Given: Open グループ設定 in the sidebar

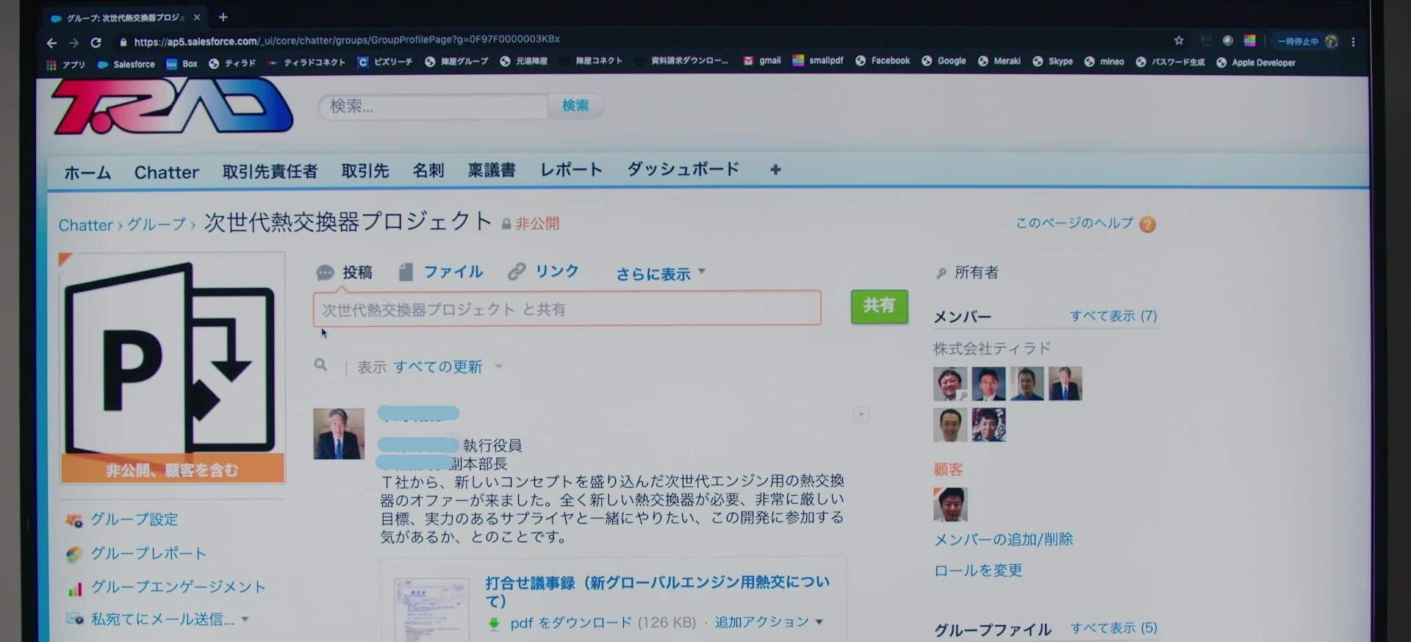Looking at the screenshot, I should (134, 519).
